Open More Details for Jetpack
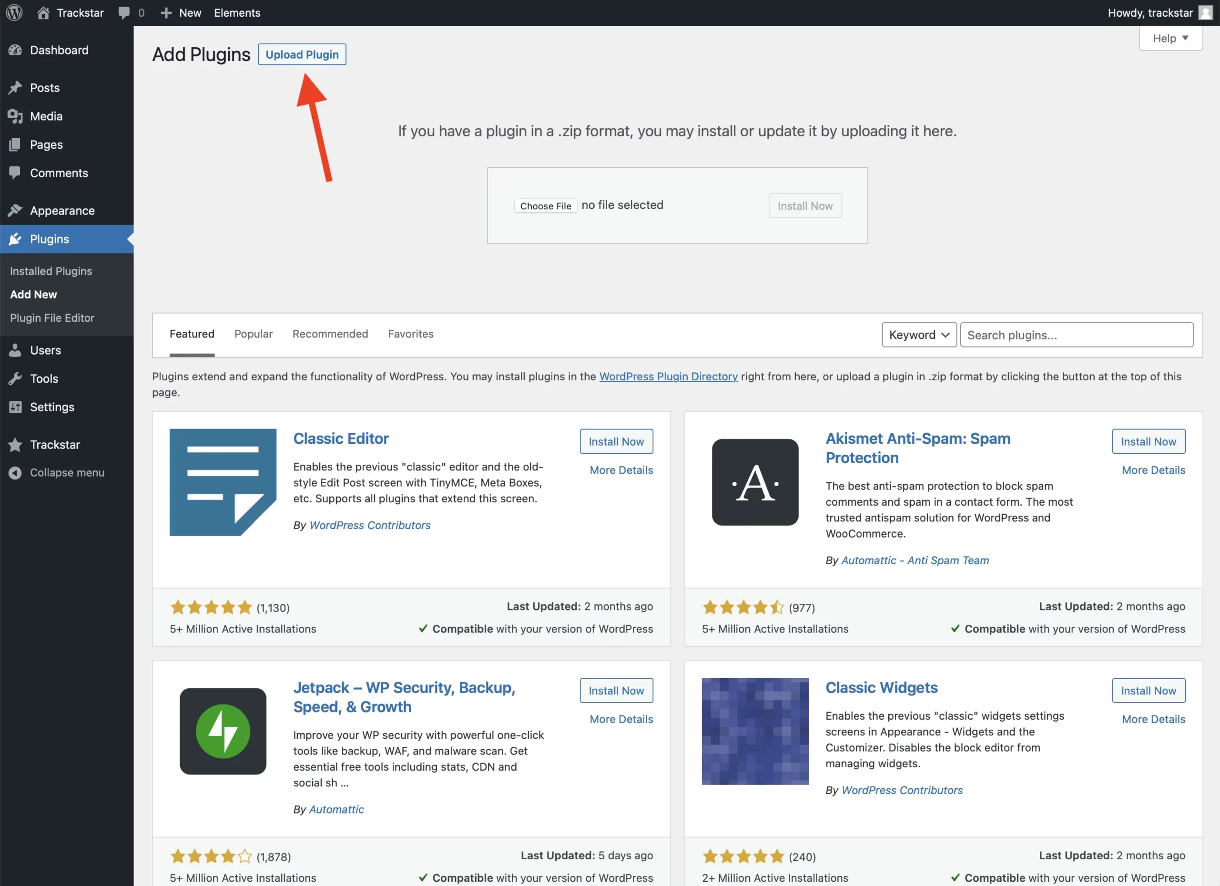 click(621, 719)
